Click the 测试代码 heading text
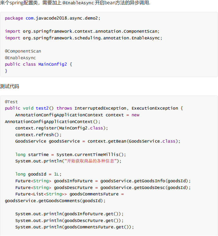This screenshot has width=218, height=236. click(10, 87)
